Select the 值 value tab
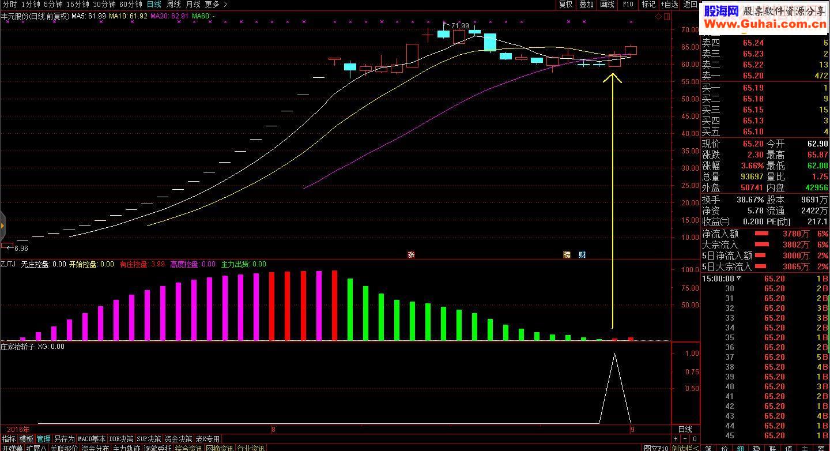830x451 pixels. [789, 448]
